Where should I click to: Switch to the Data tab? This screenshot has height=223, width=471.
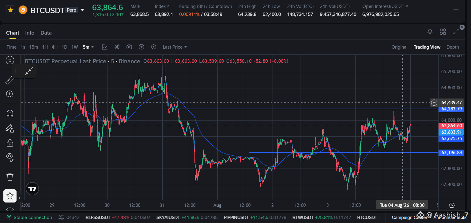46,33
